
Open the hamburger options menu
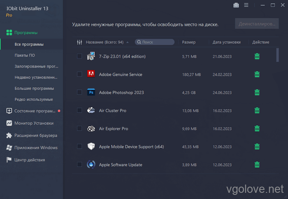click(246, 5)
